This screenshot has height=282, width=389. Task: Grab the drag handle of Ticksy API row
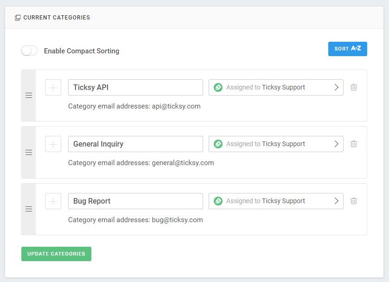[29, 96]
